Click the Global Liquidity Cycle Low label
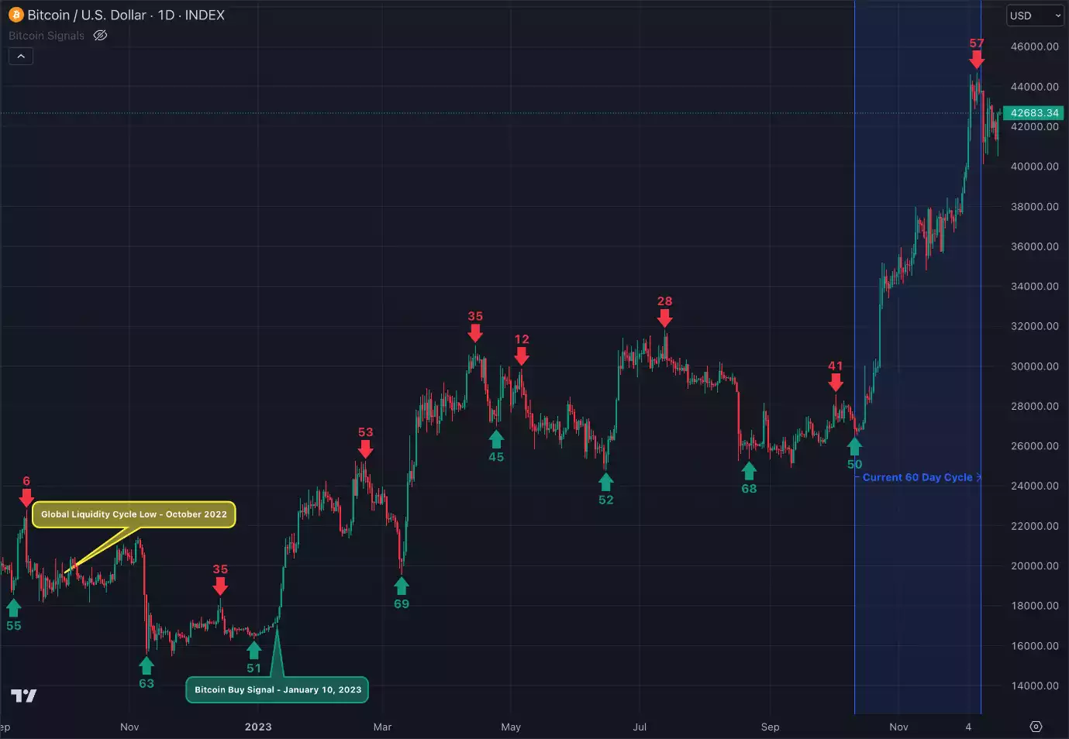 pos(134,514)
